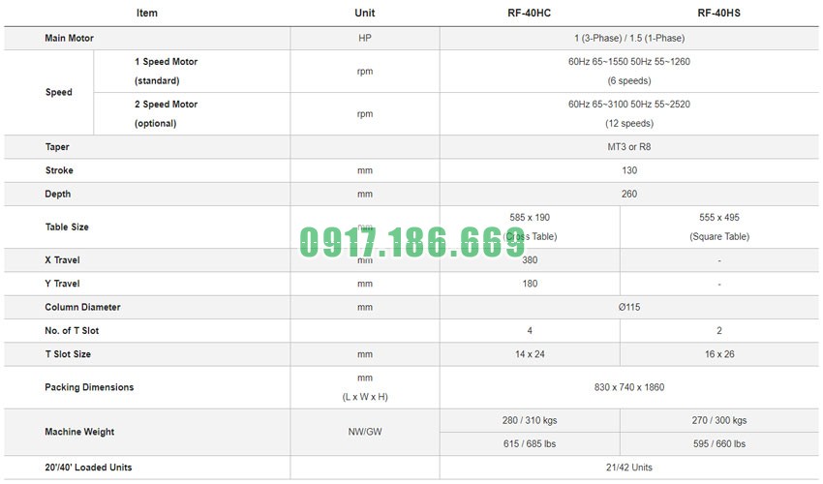Click the 'Unit' column header
This screenshot has height=484, width=823.
(365, 14)
